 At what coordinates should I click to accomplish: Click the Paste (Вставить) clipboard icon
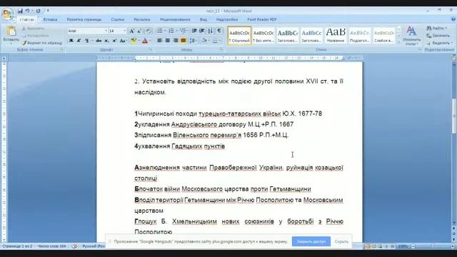click(11, 30)
